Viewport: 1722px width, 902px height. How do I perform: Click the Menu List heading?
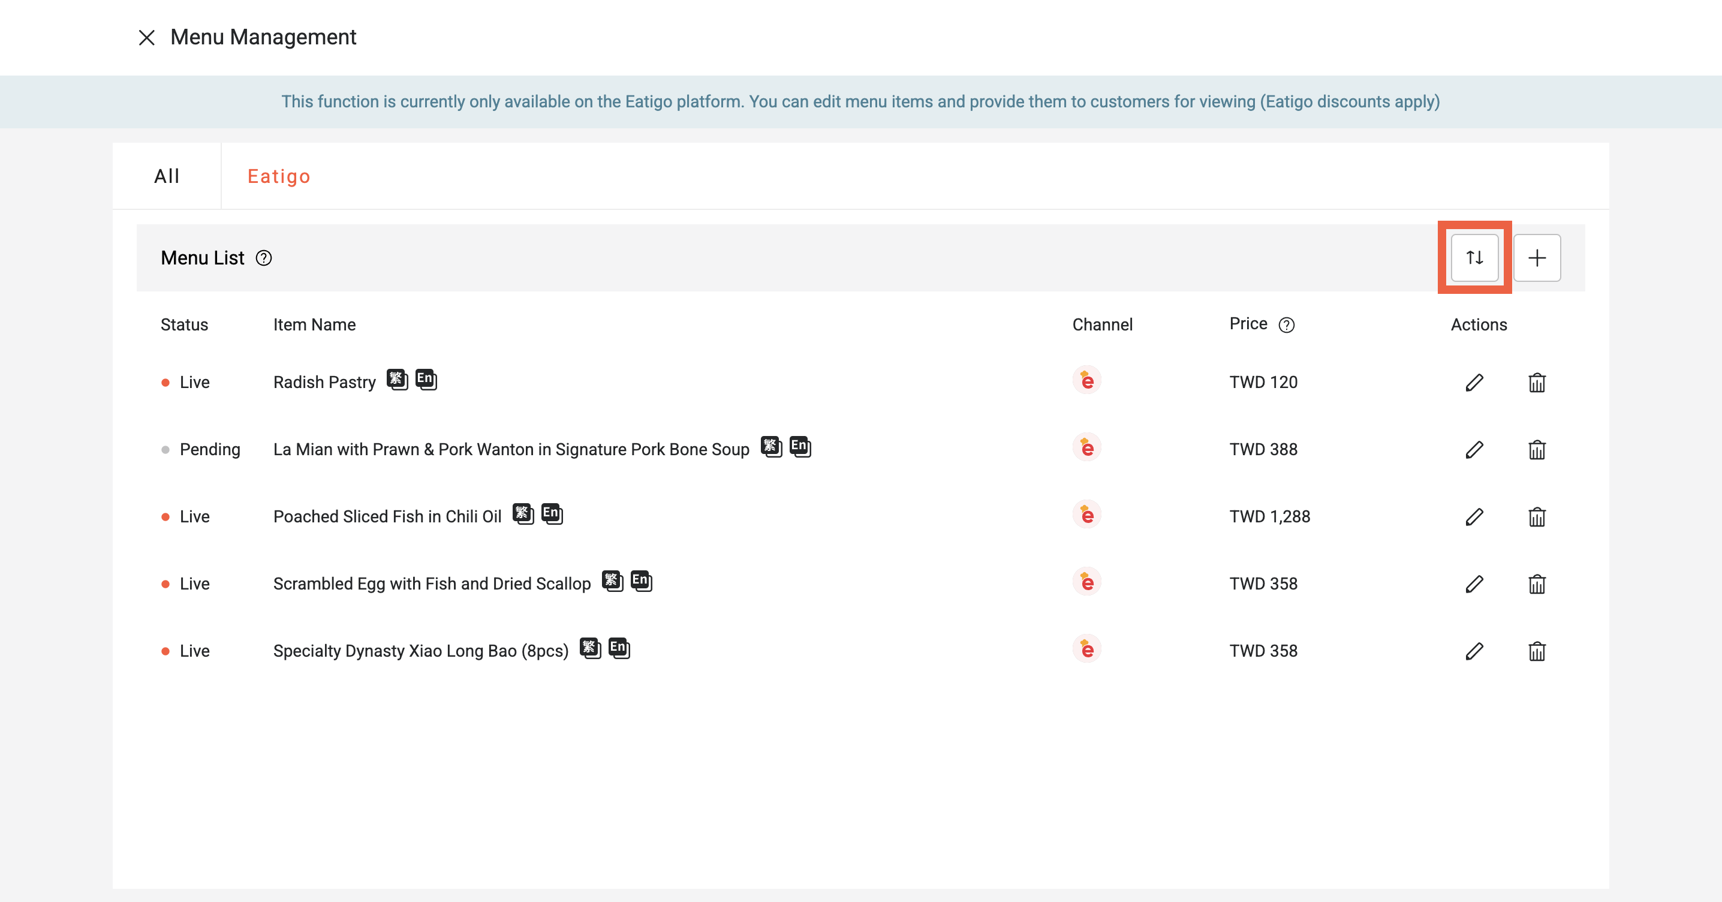203,258
